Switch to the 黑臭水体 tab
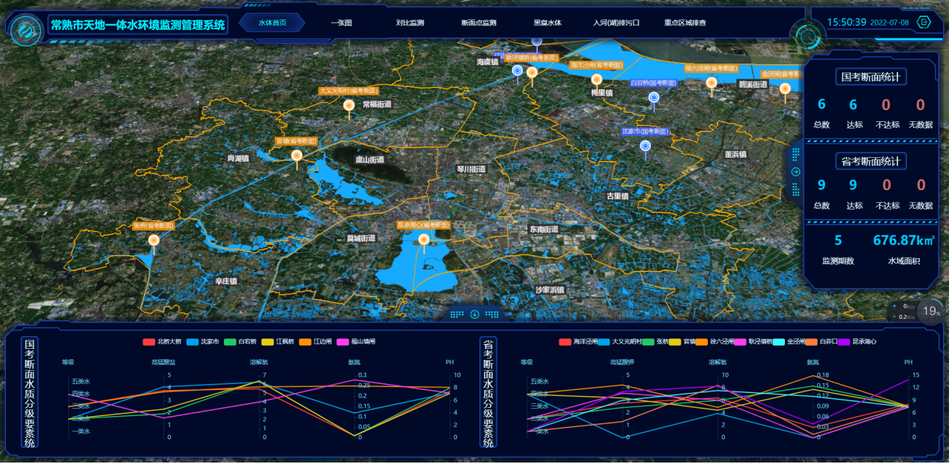This screenshot has height=464, width=952. coord(547,23)
